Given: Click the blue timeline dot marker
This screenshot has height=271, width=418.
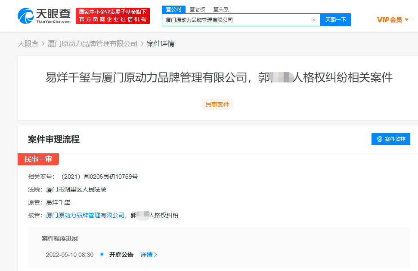Looking at the screenshot, I should coord(102,254).
